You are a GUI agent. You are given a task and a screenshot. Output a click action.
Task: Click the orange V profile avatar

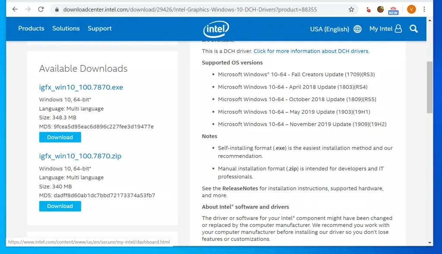(411, 9)
